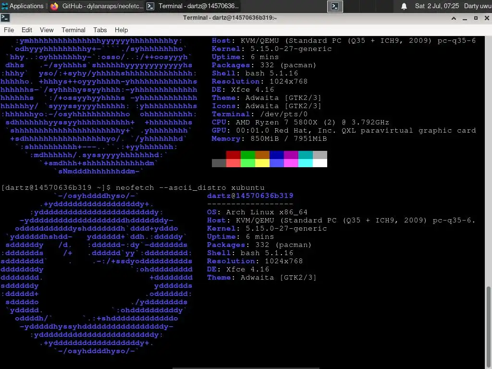Image resolution: width=492 pixels, height=369 pixels.
Task: Open the Darty uwu user menu
Action: (x=478, y=6)
